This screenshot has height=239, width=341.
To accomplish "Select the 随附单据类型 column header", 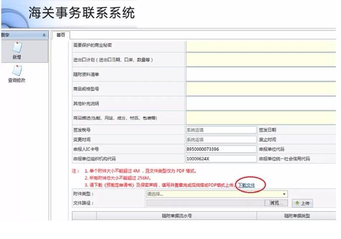I will pos(297,216).
